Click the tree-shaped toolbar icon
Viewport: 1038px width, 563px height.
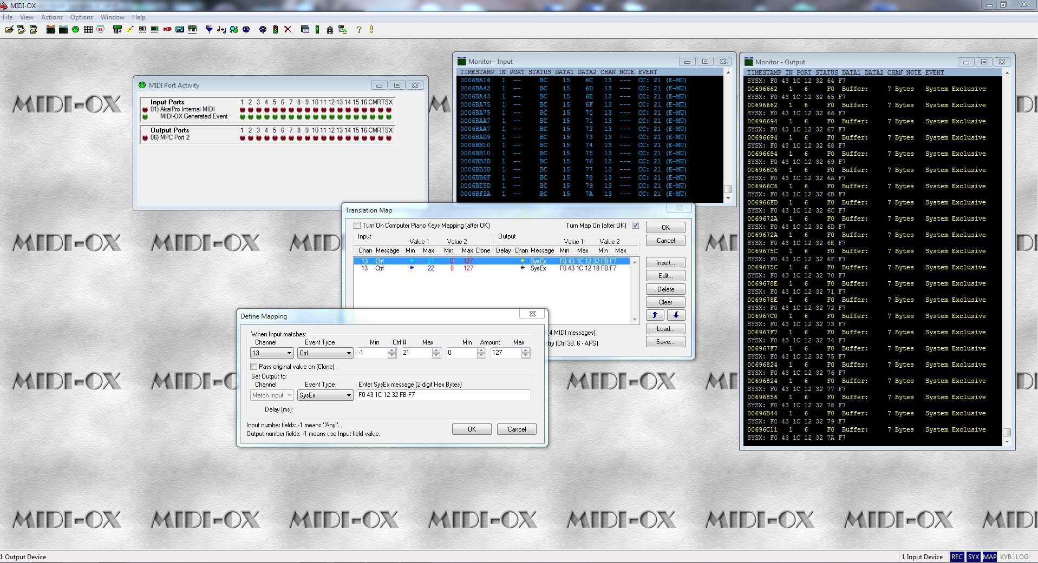pyautogui.click(x=263, y=29)
